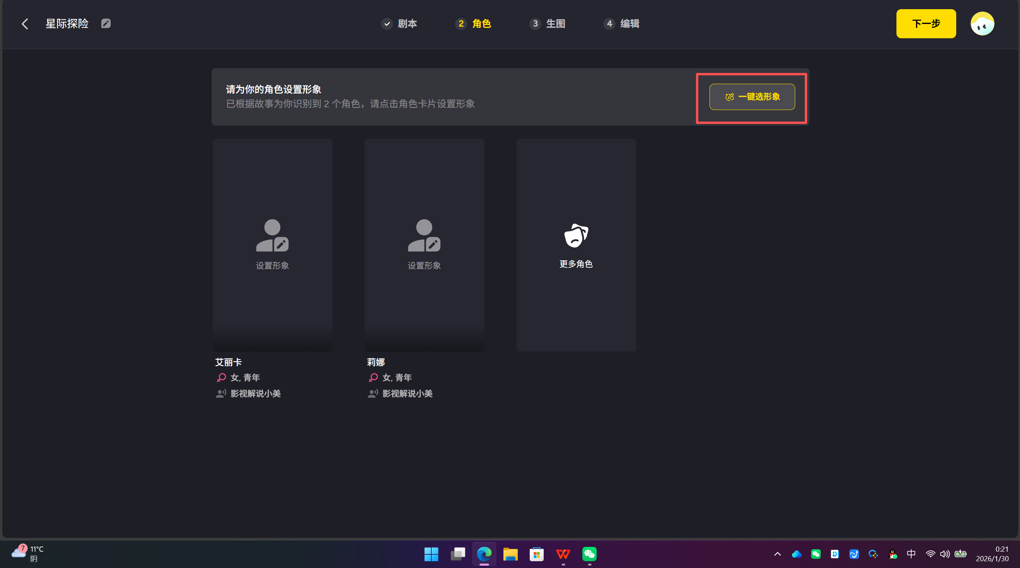Launch WPS Office from the taskbar

[563, 554]
